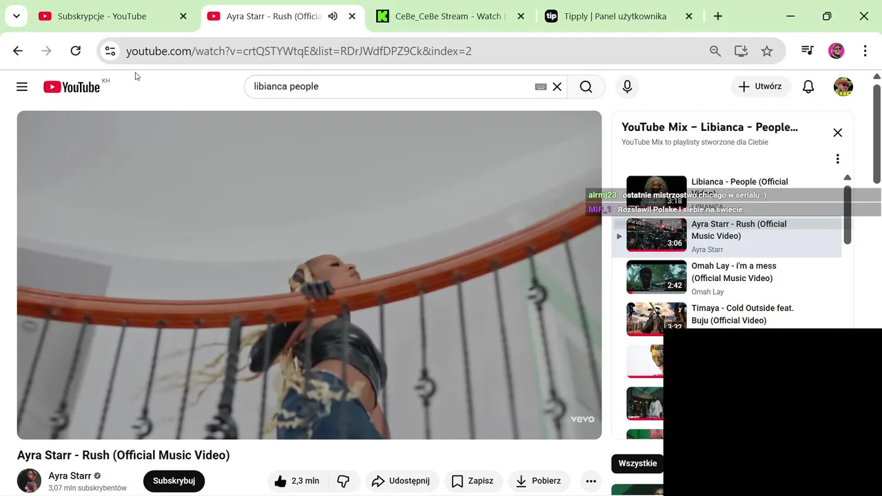Save video with Zapisz button
Image resolution: width=882 pixels, height=496 pixels.
[x=473, y=481]
